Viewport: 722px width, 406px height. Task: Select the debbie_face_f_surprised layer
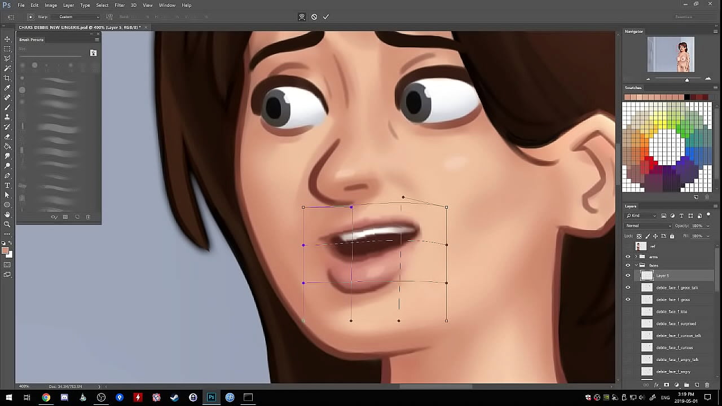[x=676, y=324]
